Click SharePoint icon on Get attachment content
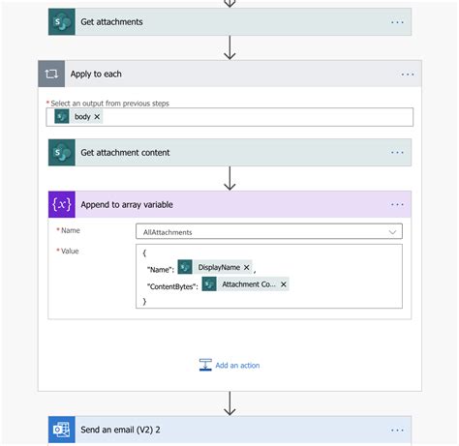This screenshot has height=446, width=459. pos(62,153)
